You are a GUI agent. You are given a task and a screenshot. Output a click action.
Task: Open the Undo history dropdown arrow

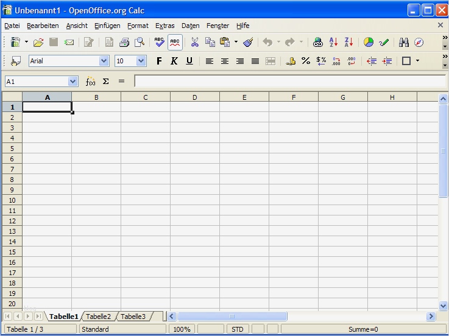click(x=278, y=42)
